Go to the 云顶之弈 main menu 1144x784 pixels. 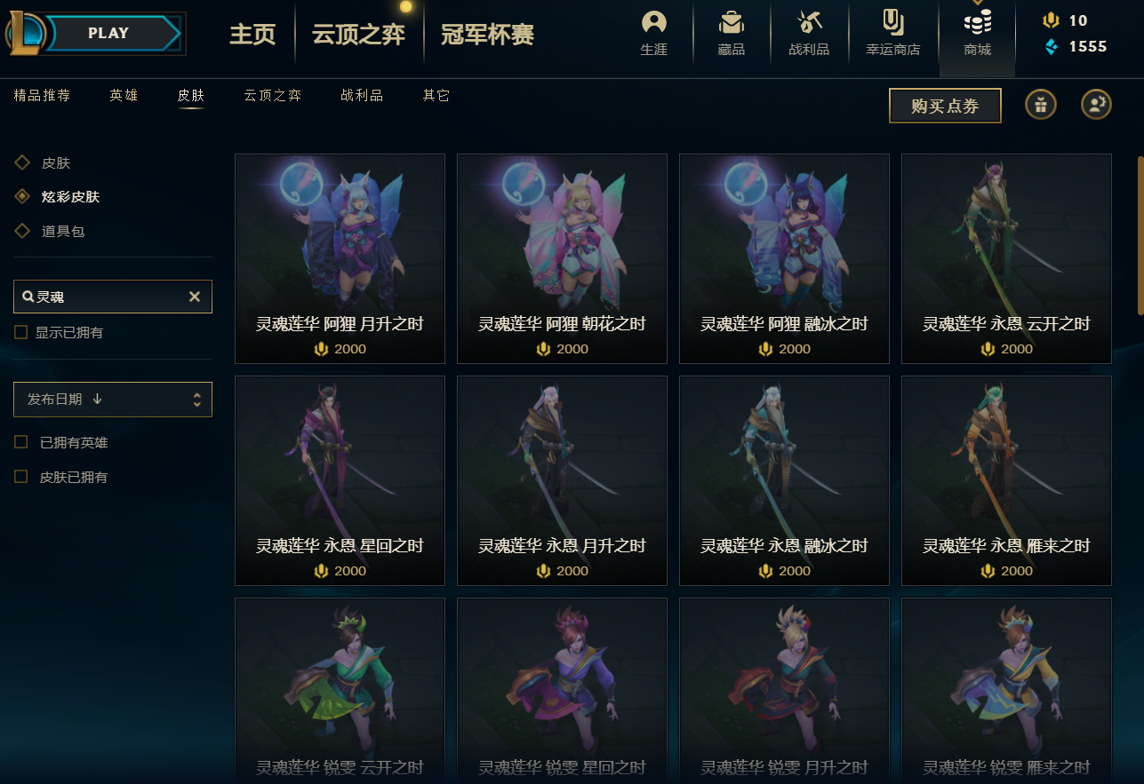pyautogui.click(x=358, y=34)
